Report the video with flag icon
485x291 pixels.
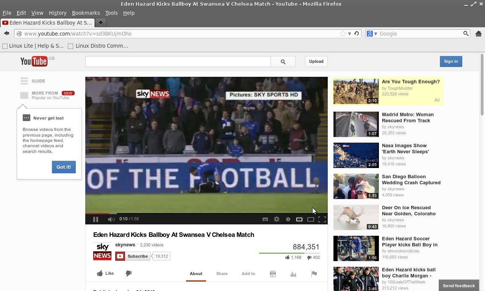coord(314,274)
